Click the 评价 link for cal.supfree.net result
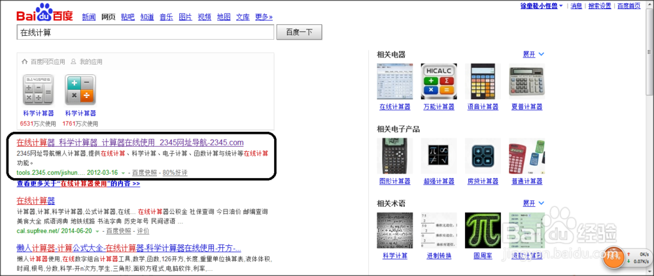654x276 pixels. [x=143, y=231]
